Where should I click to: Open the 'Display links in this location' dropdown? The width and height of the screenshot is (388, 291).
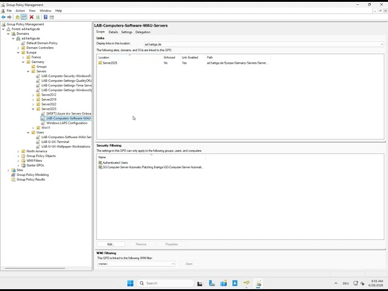pos(264,44)
